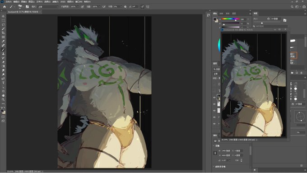Select the Lasso tool
This screenshot has width=307, height=173.
(3, 24)
